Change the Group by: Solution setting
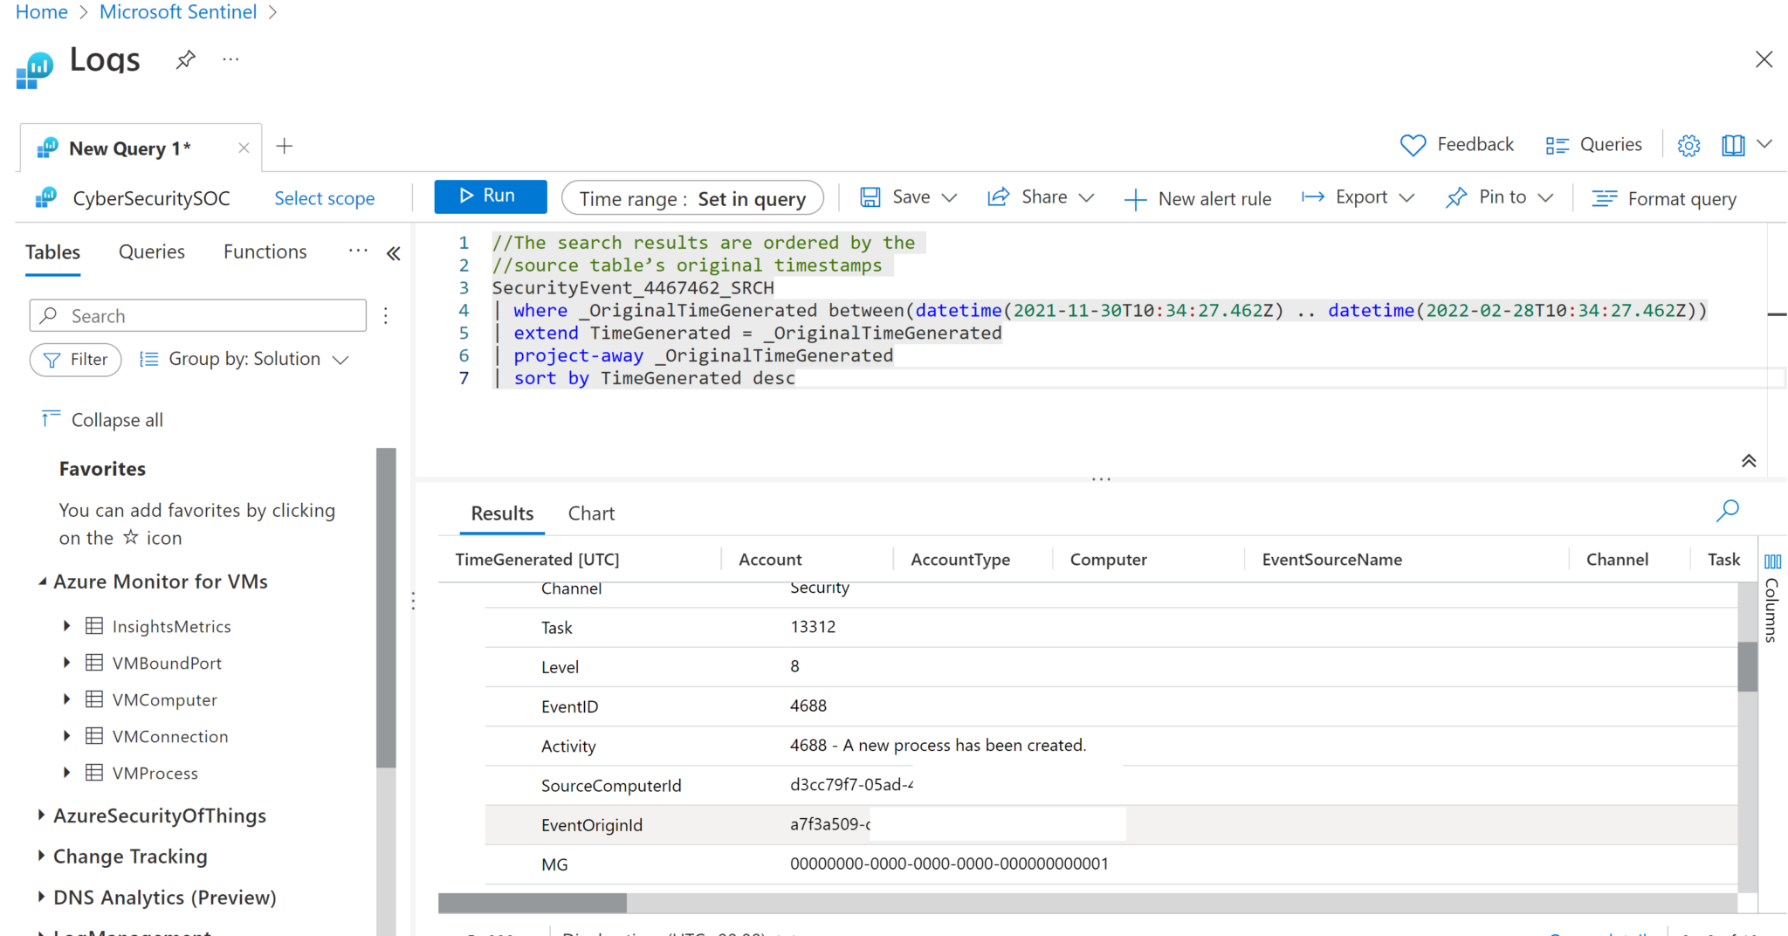Viewport: 1788px width, 936px height. [x=244, y=358]
